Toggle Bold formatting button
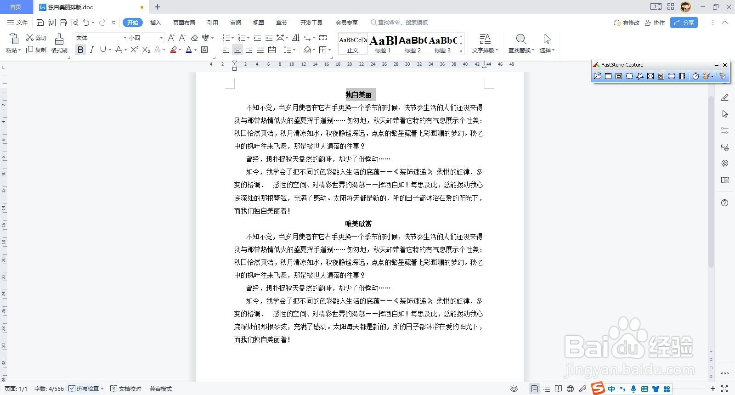735x395 pixels. tap(80, 50)
